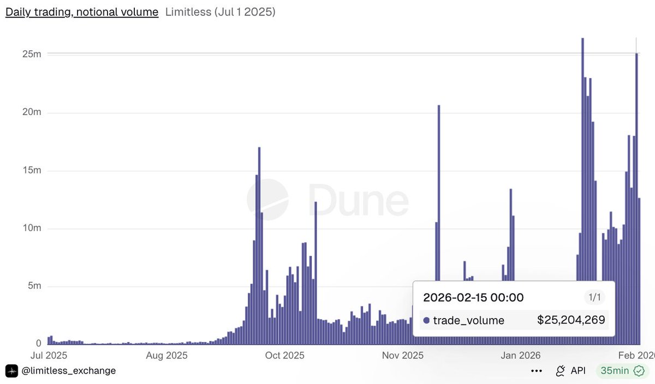Screen dimensions: 655x384
Task: Click the trade_volume series label
Action: tap(468, 320)
